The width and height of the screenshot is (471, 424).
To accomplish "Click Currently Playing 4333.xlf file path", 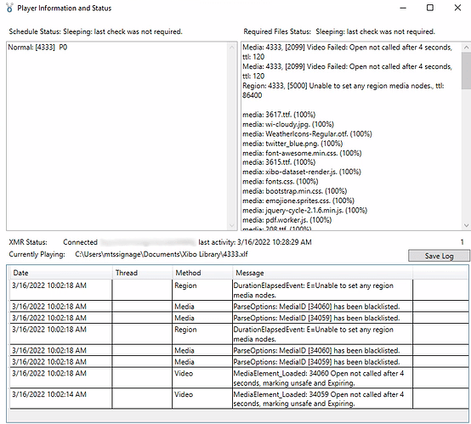I will coord(162,254).
